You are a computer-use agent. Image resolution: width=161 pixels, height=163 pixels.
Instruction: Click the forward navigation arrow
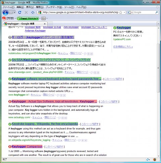click(x=11, y=12)
